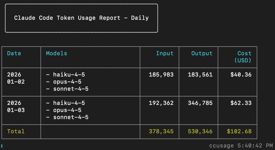
Task: Click the 'Cost (USD)' column header
Action: (243, 57)
